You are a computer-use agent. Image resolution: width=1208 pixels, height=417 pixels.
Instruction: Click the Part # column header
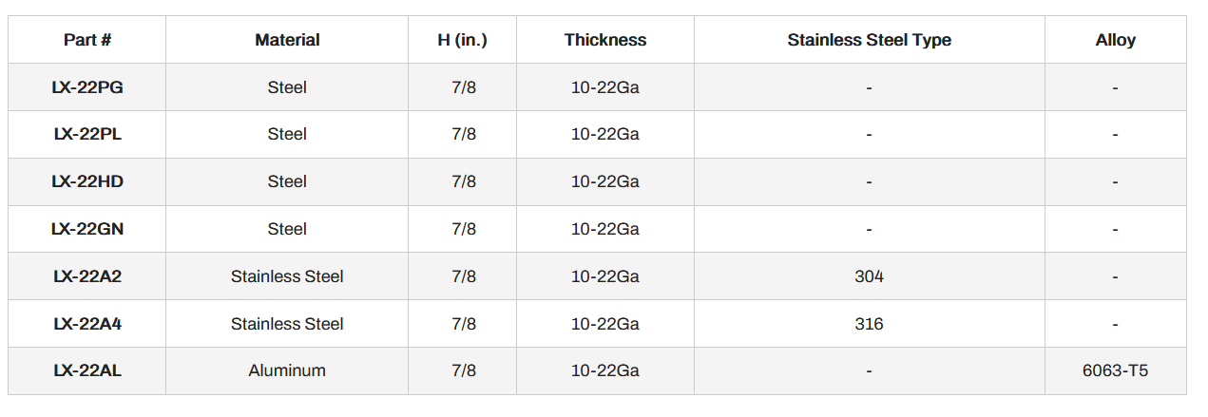(x=87, y=40)
